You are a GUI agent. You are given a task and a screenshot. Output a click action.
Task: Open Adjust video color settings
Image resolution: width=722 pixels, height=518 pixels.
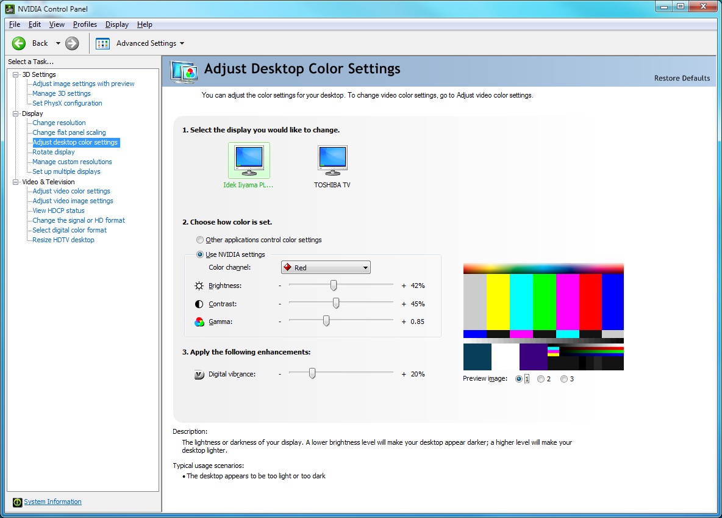[71, 191]
